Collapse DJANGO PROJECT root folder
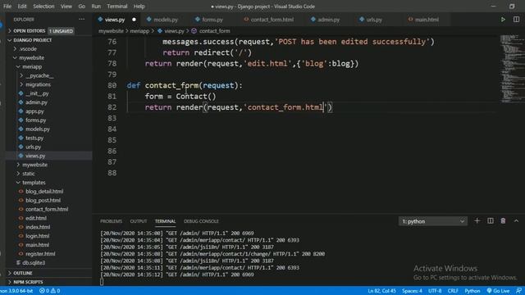 click(33, 40)
